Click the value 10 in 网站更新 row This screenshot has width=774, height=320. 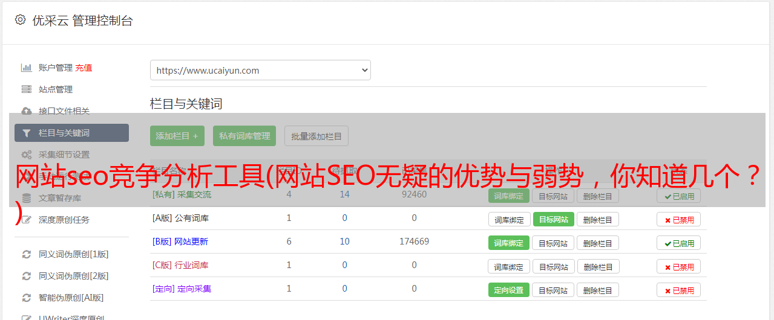[x=344, y=242]
